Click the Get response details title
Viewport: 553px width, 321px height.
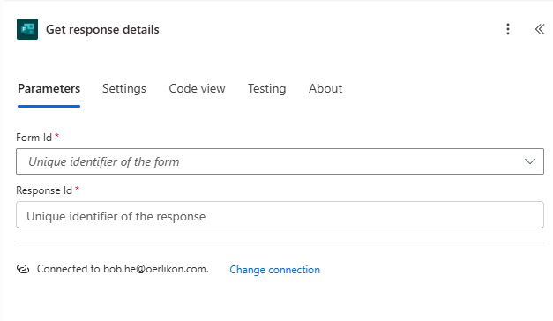pyautogui.click(x=102, y=29)
